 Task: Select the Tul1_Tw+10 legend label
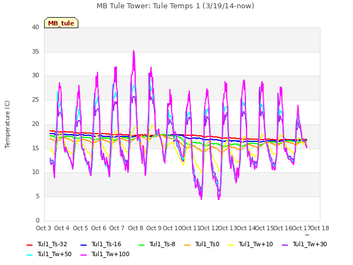256,244
